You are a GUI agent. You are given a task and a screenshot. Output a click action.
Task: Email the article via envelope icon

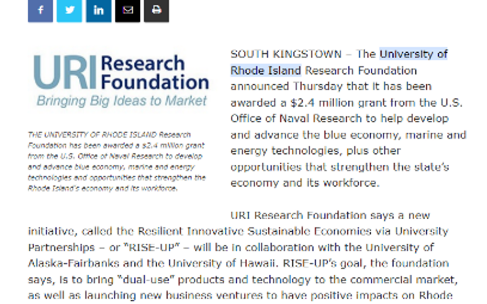(x=128, y=10)
